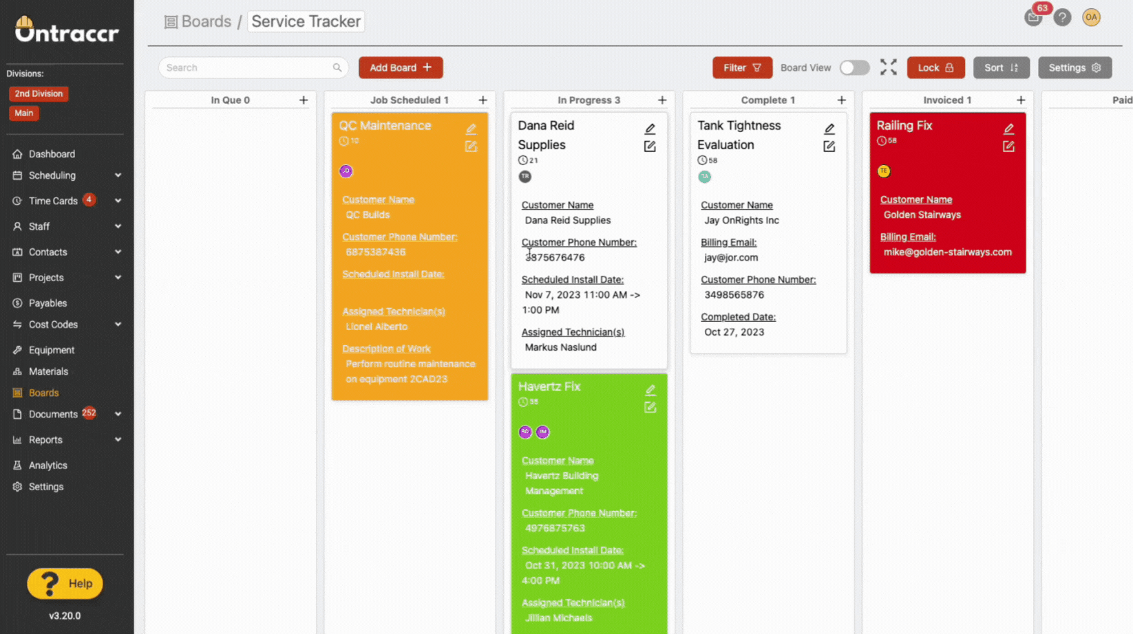The image size is (1133, 634).
Task: Add card to In Que column
Action: tap(304, 100)
